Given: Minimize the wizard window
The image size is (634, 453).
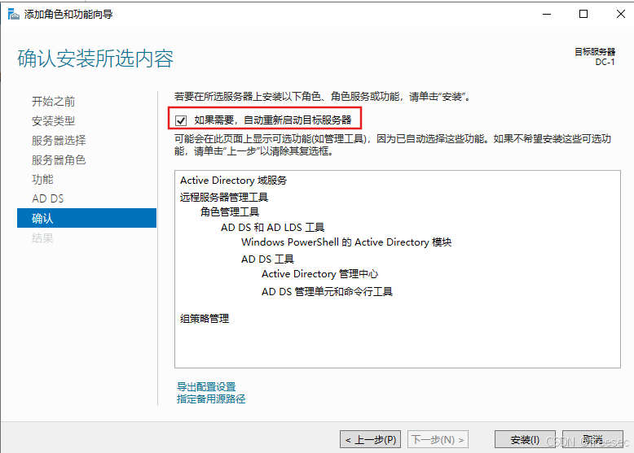Looking at the screenshot, I should (x=547, y=14).
